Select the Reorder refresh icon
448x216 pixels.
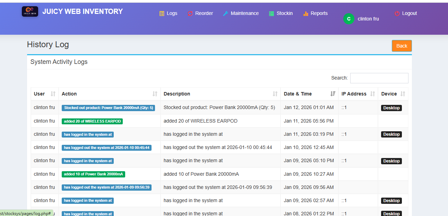point(190,13)
